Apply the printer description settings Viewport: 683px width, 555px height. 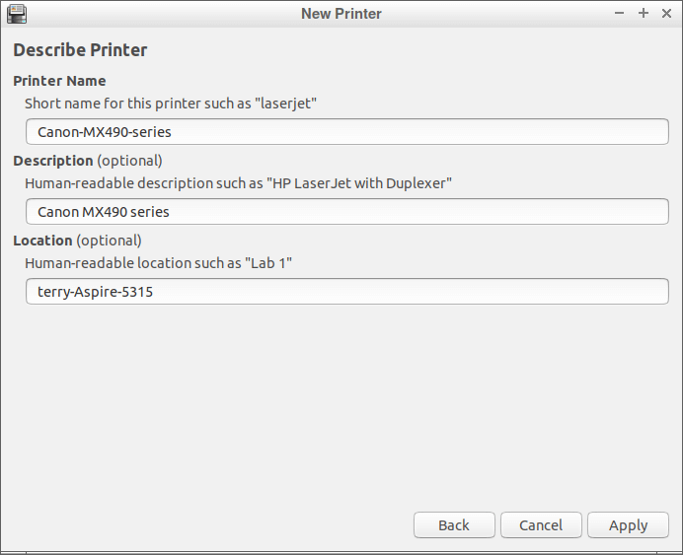[628, 525]
